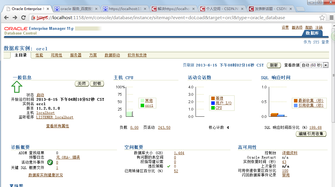Open the 数据库大小 value 1.464 link
This screenshot has height=187, width=335.
coord(179,153)
